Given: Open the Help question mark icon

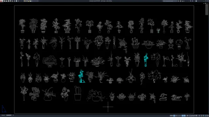Looking at the screenshot, I should pos(196,1).
